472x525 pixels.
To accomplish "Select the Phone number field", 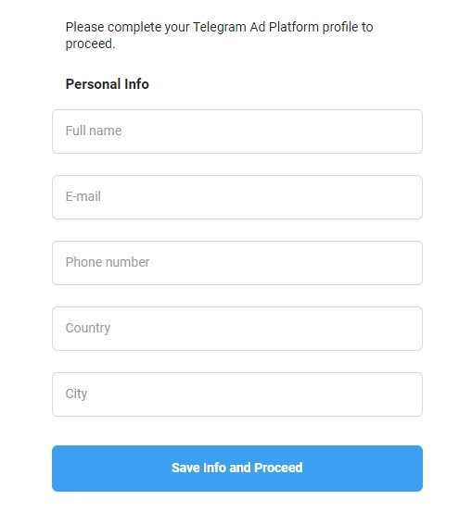I will pyautogui.click(x=237, y=263).
